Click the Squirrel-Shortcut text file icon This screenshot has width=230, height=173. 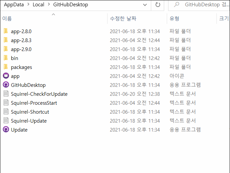coord(6,112)
